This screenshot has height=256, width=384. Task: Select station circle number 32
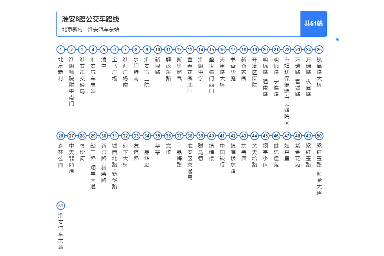[126, 136]
